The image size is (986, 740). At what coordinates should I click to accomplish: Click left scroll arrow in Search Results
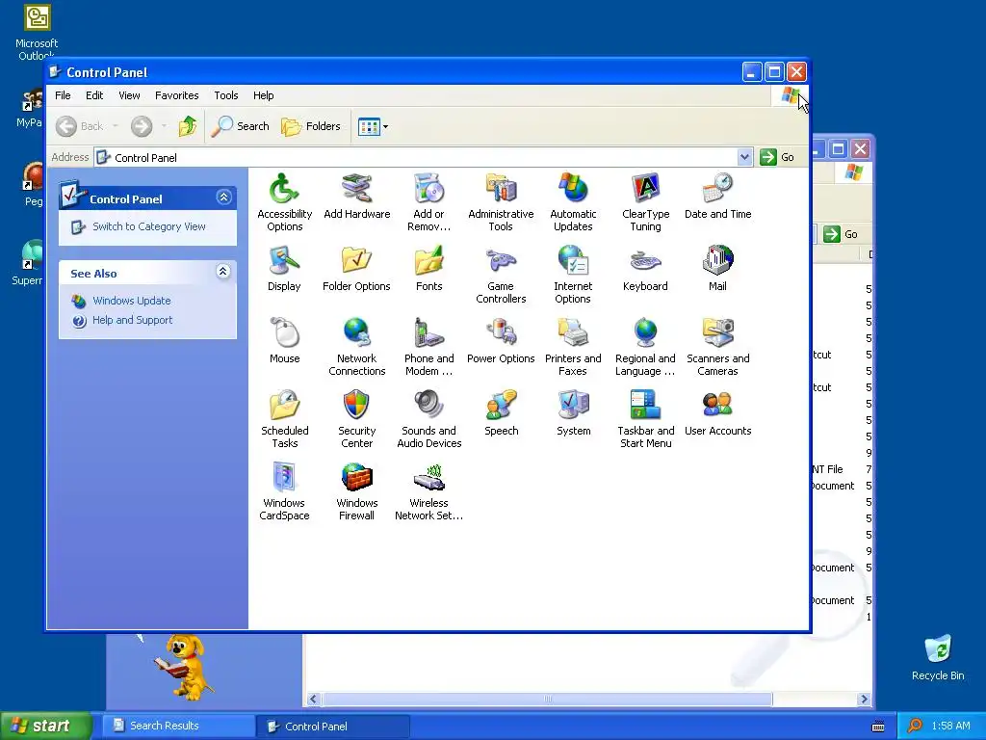coord(313,700)
